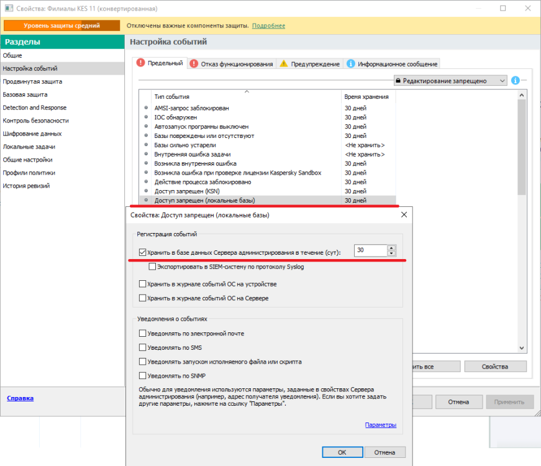Open the Локальные задачи section
Viewport: 541px width, 466px height.
point(62,147)
